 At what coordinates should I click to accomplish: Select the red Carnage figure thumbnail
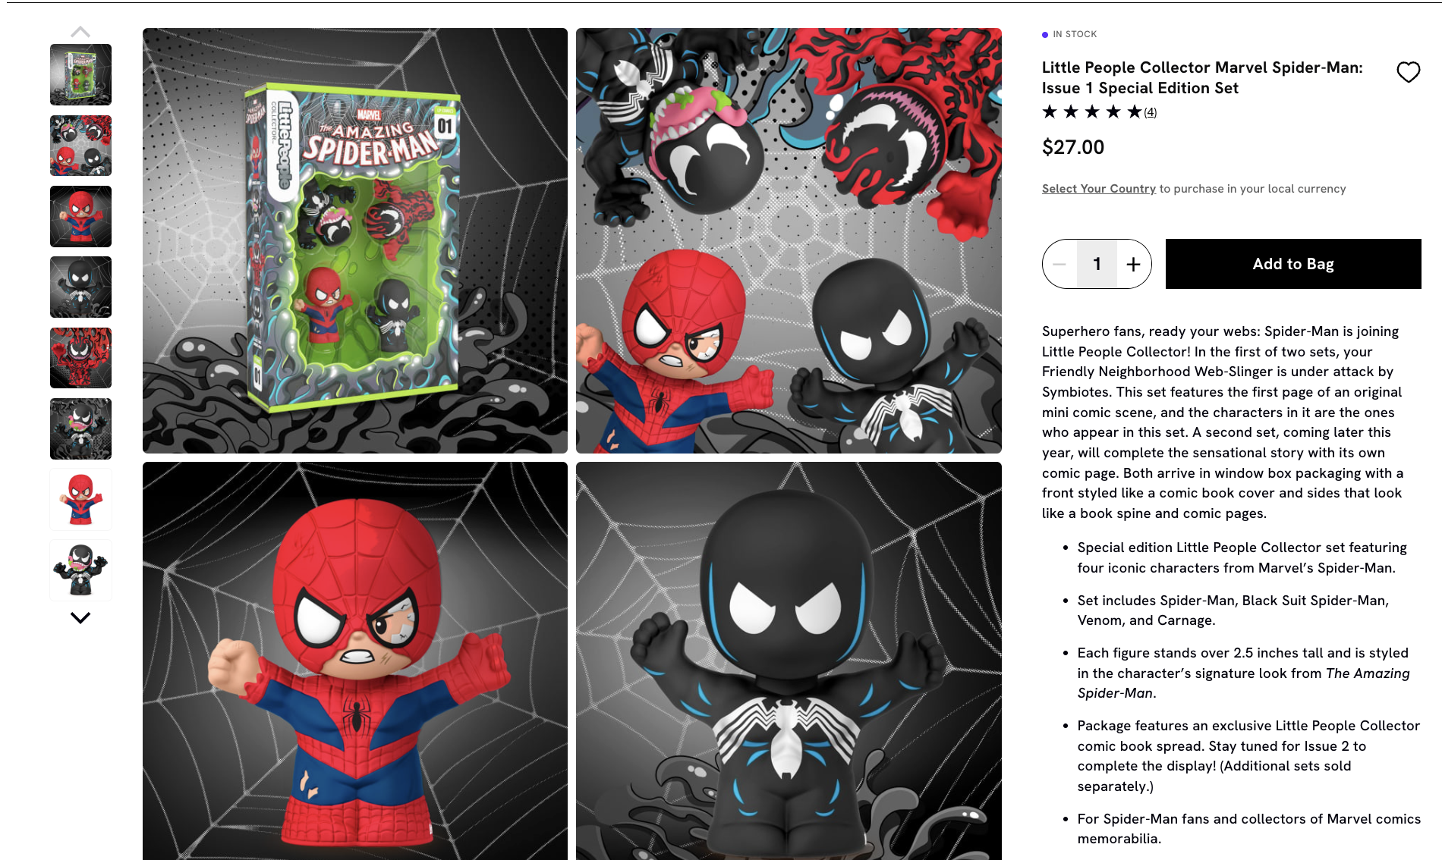(80, 358)
